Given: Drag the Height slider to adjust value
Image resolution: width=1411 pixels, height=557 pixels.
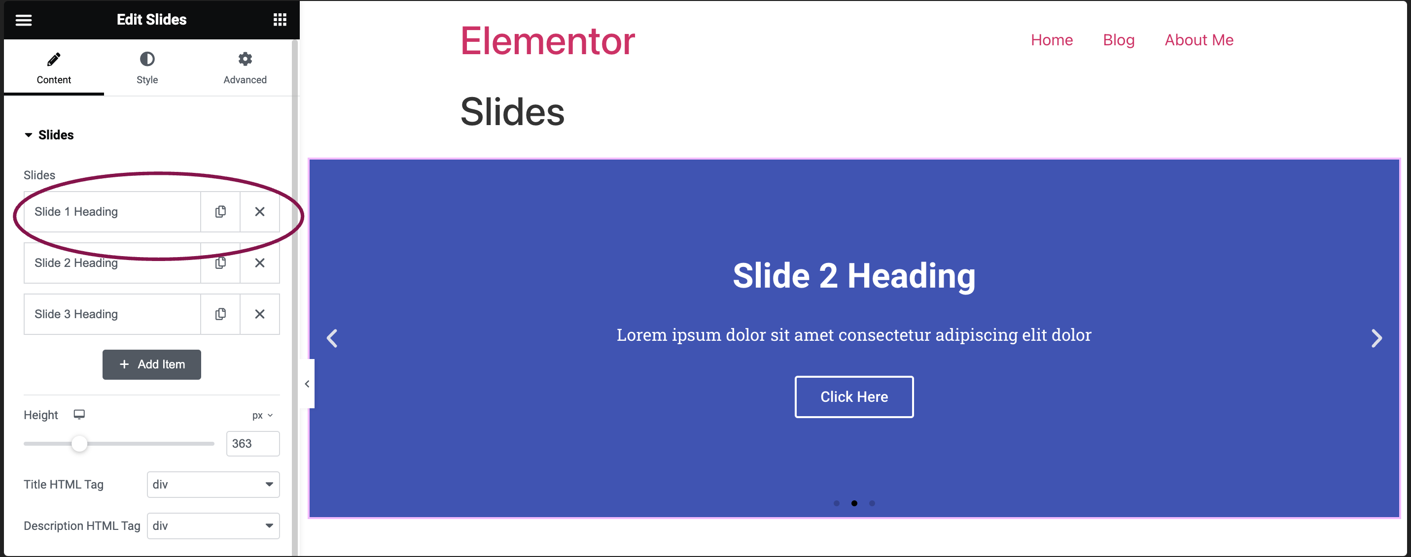Looking at the screenshot, I should point(78,444).
